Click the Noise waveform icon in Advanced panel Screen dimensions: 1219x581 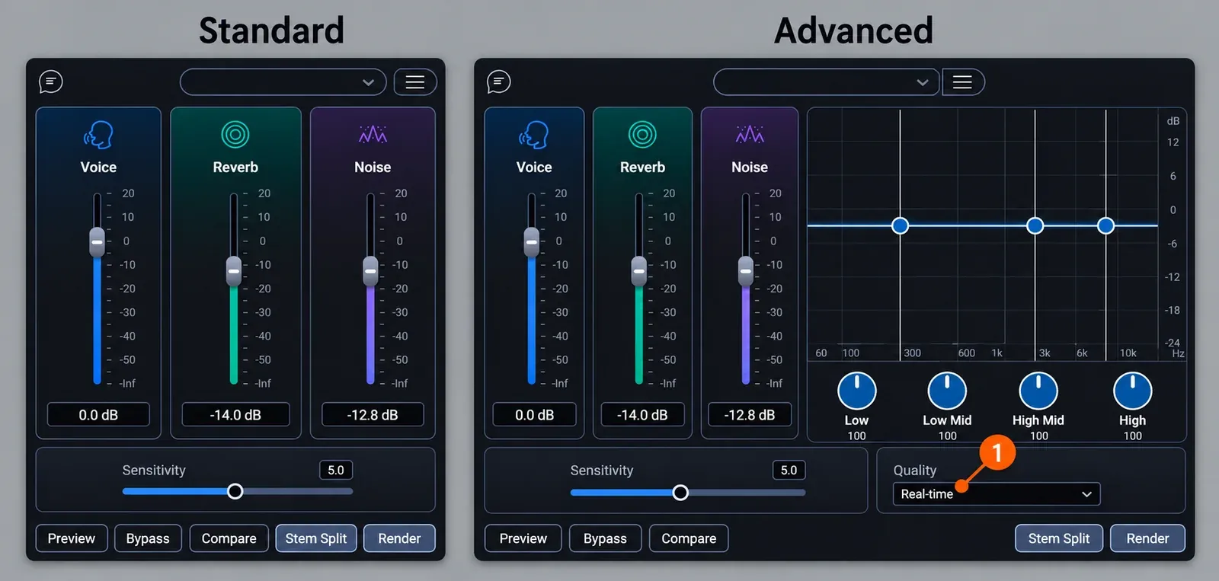point(750,135)
